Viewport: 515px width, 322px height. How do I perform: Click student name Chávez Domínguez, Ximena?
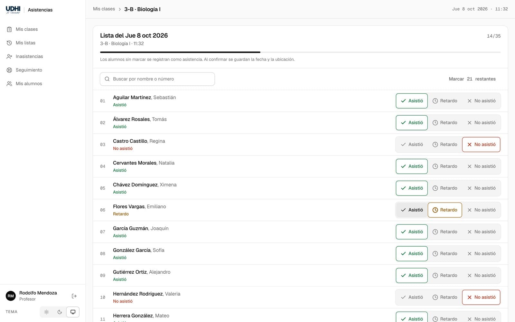click(145, 185)
